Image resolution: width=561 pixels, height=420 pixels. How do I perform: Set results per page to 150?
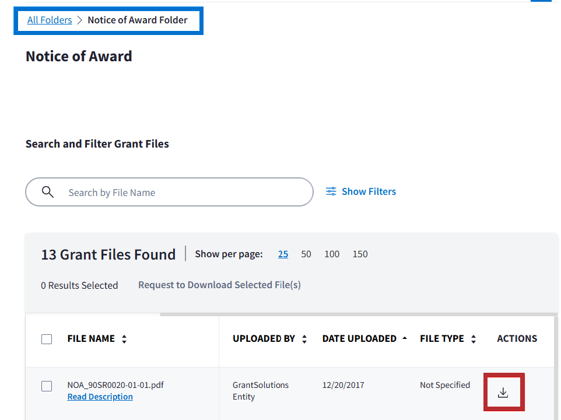[360, 254]
